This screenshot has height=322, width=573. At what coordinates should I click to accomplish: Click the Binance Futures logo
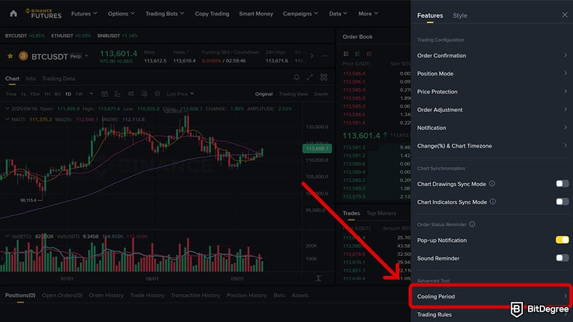tap(43, 14)
